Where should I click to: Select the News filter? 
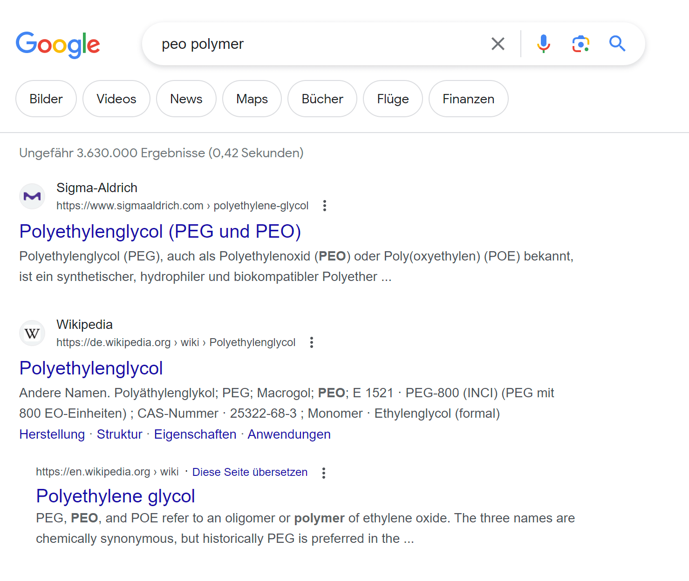186,99
